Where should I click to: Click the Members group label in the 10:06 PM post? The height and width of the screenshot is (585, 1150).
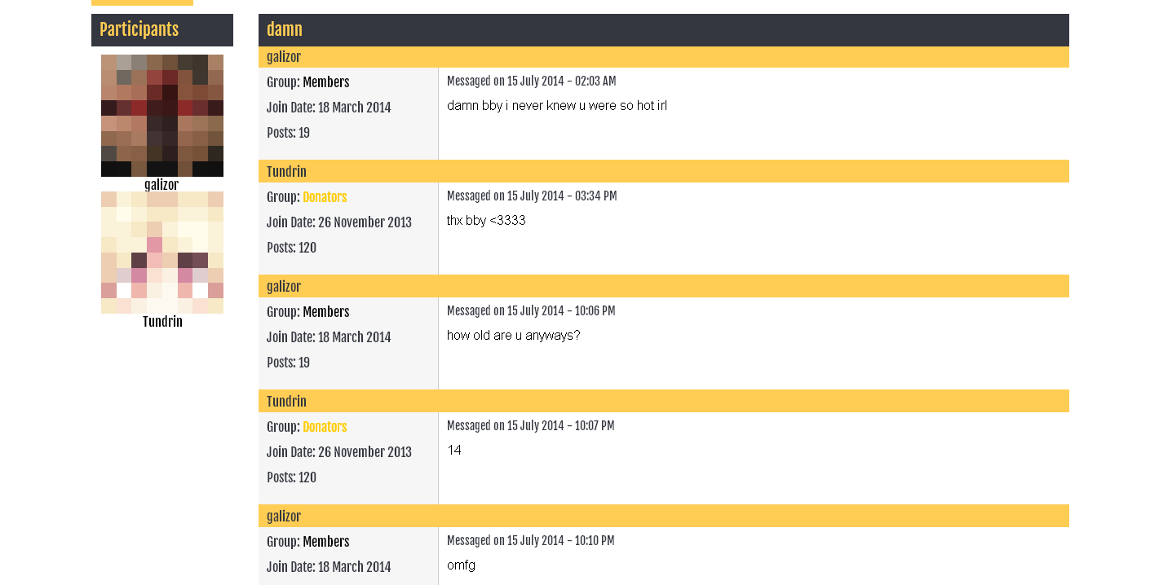[x=326, y=312]
